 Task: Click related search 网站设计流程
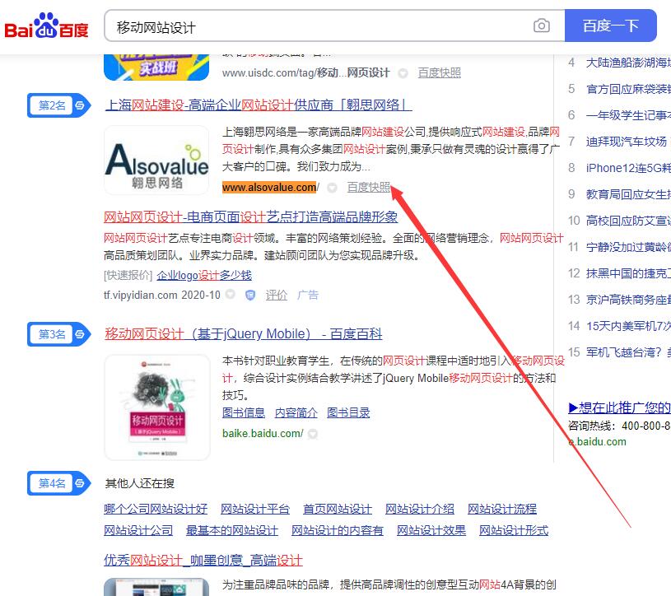[x=502, y=509]
